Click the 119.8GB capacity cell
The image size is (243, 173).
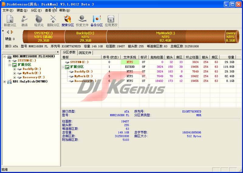(229, 67)
